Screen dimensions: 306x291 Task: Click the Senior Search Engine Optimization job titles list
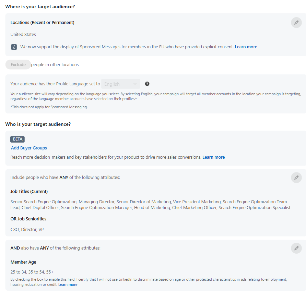tap(150, 205)
